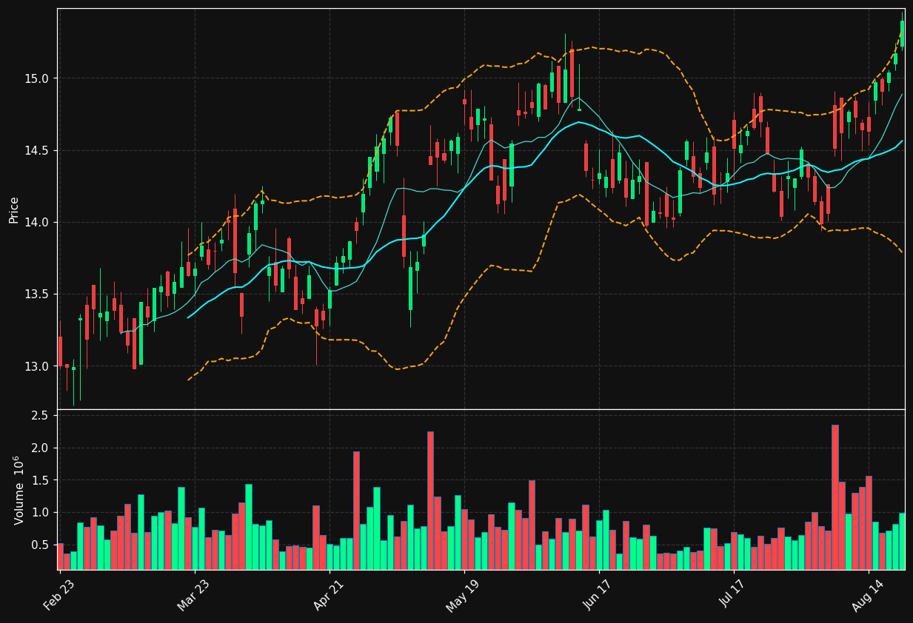
Task: Click the 0.5 volume tick label
Action: pyautogui.click(x=41, y=545)
